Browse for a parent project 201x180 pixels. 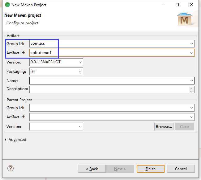pos(164,127)
